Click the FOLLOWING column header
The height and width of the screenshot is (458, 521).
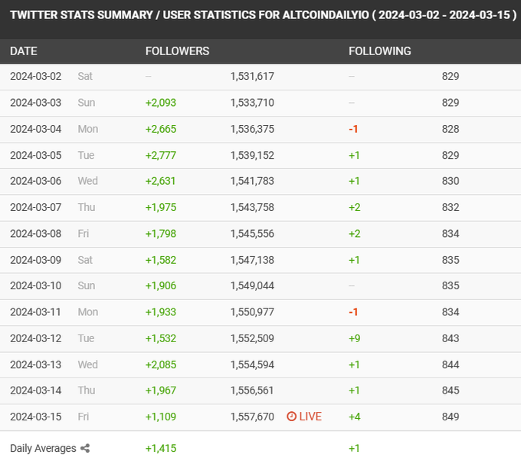380,51
